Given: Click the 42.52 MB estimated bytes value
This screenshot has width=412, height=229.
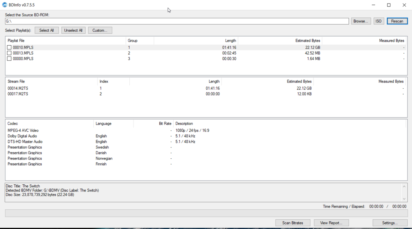Looking at the screenshot, I should click(x=313, y=53).
